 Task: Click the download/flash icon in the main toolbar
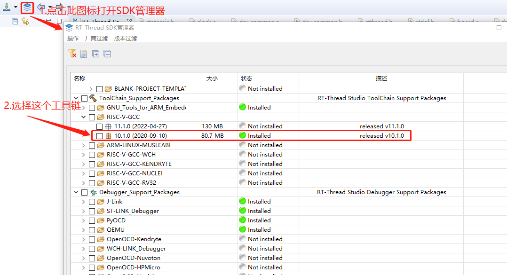point(7,7)
